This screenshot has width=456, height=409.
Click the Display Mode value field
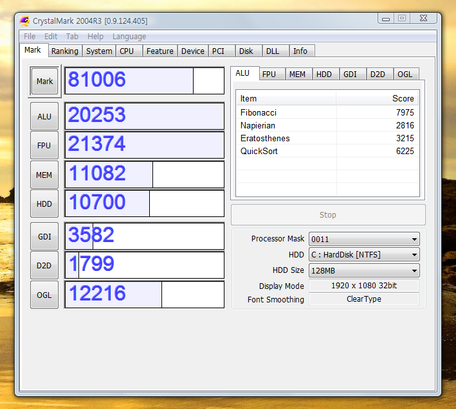(x=364, y=286)
